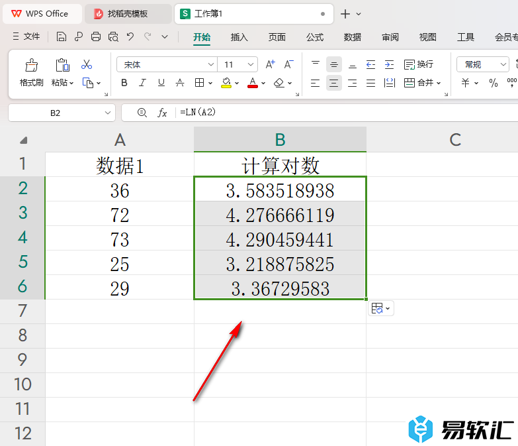Click Merge cells (合并) button

coord(418,83)
